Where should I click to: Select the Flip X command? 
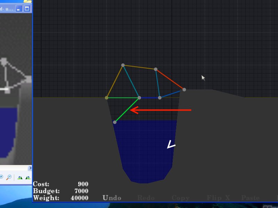[218, 198]
